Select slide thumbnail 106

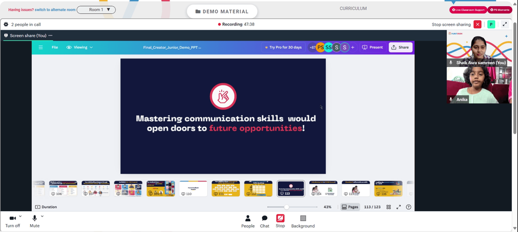(x=63, y=189)
